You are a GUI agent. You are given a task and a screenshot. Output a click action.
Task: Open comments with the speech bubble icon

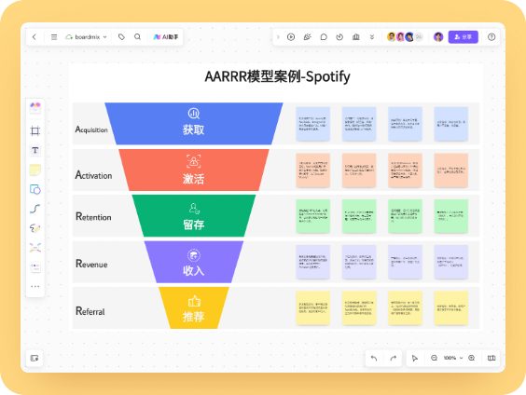point(324,37)
